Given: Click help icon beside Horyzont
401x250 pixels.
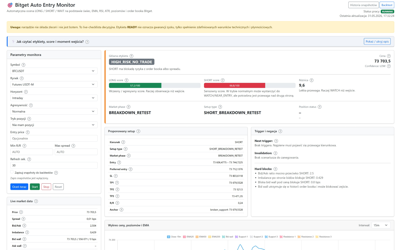Looking at the screenshot, I should pyautogui.click(x=26, y=92).
